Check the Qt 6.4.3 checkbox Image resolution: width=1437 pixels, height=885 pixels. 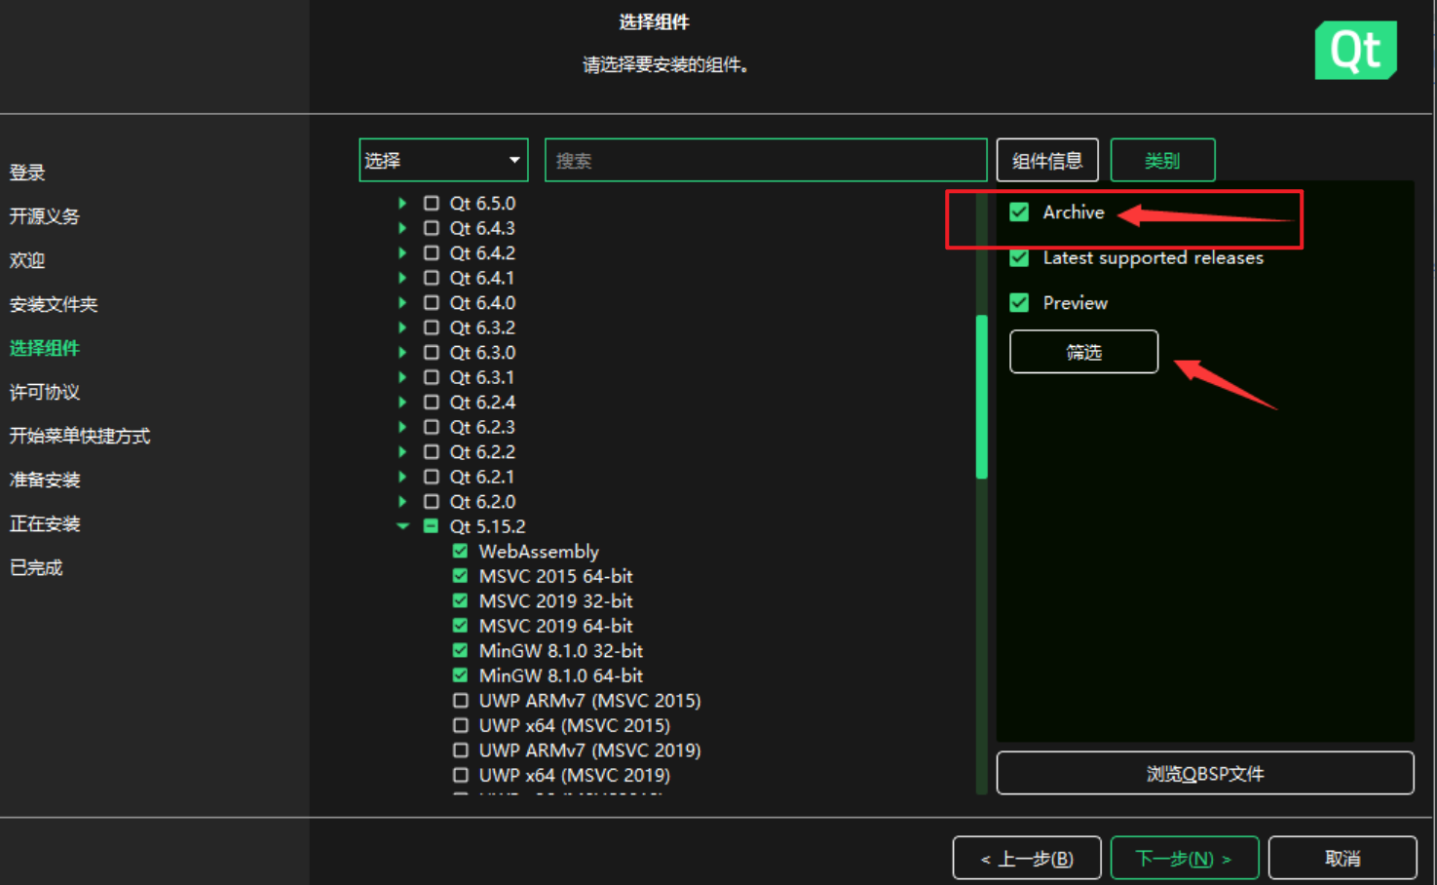click(x=432, y=228)
